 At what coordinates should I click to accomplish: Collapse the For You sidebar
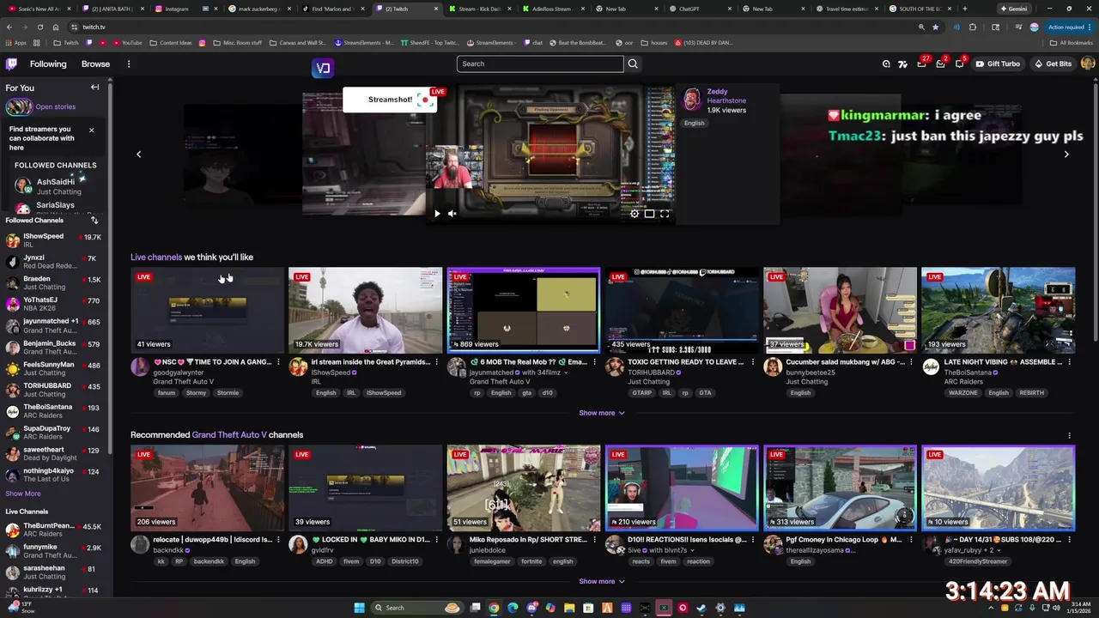pyautogui.click(x=95, y=88)
